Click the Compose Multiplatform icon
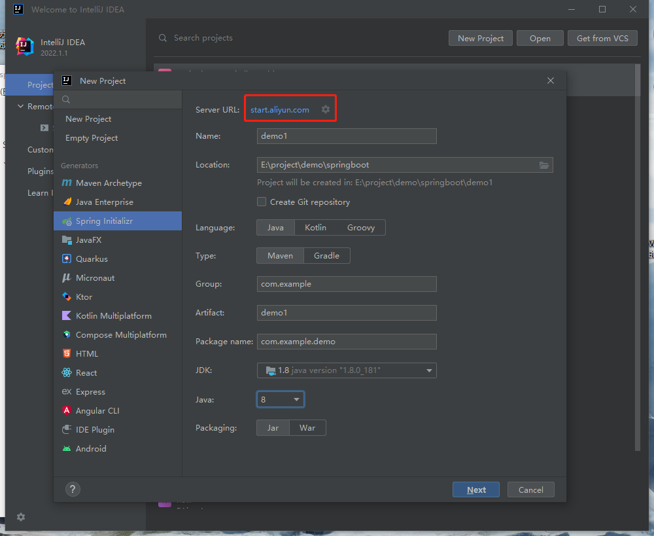The width and height of the screenshot is (654, 536). coord(67,334)
